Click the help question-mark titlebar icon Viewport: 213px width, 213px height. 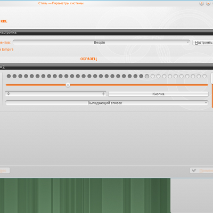tap(201, 3)
